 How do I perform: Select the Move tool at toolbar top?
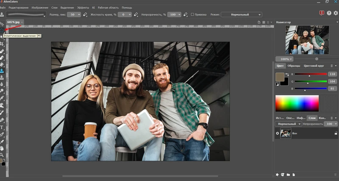coord(2,24)
